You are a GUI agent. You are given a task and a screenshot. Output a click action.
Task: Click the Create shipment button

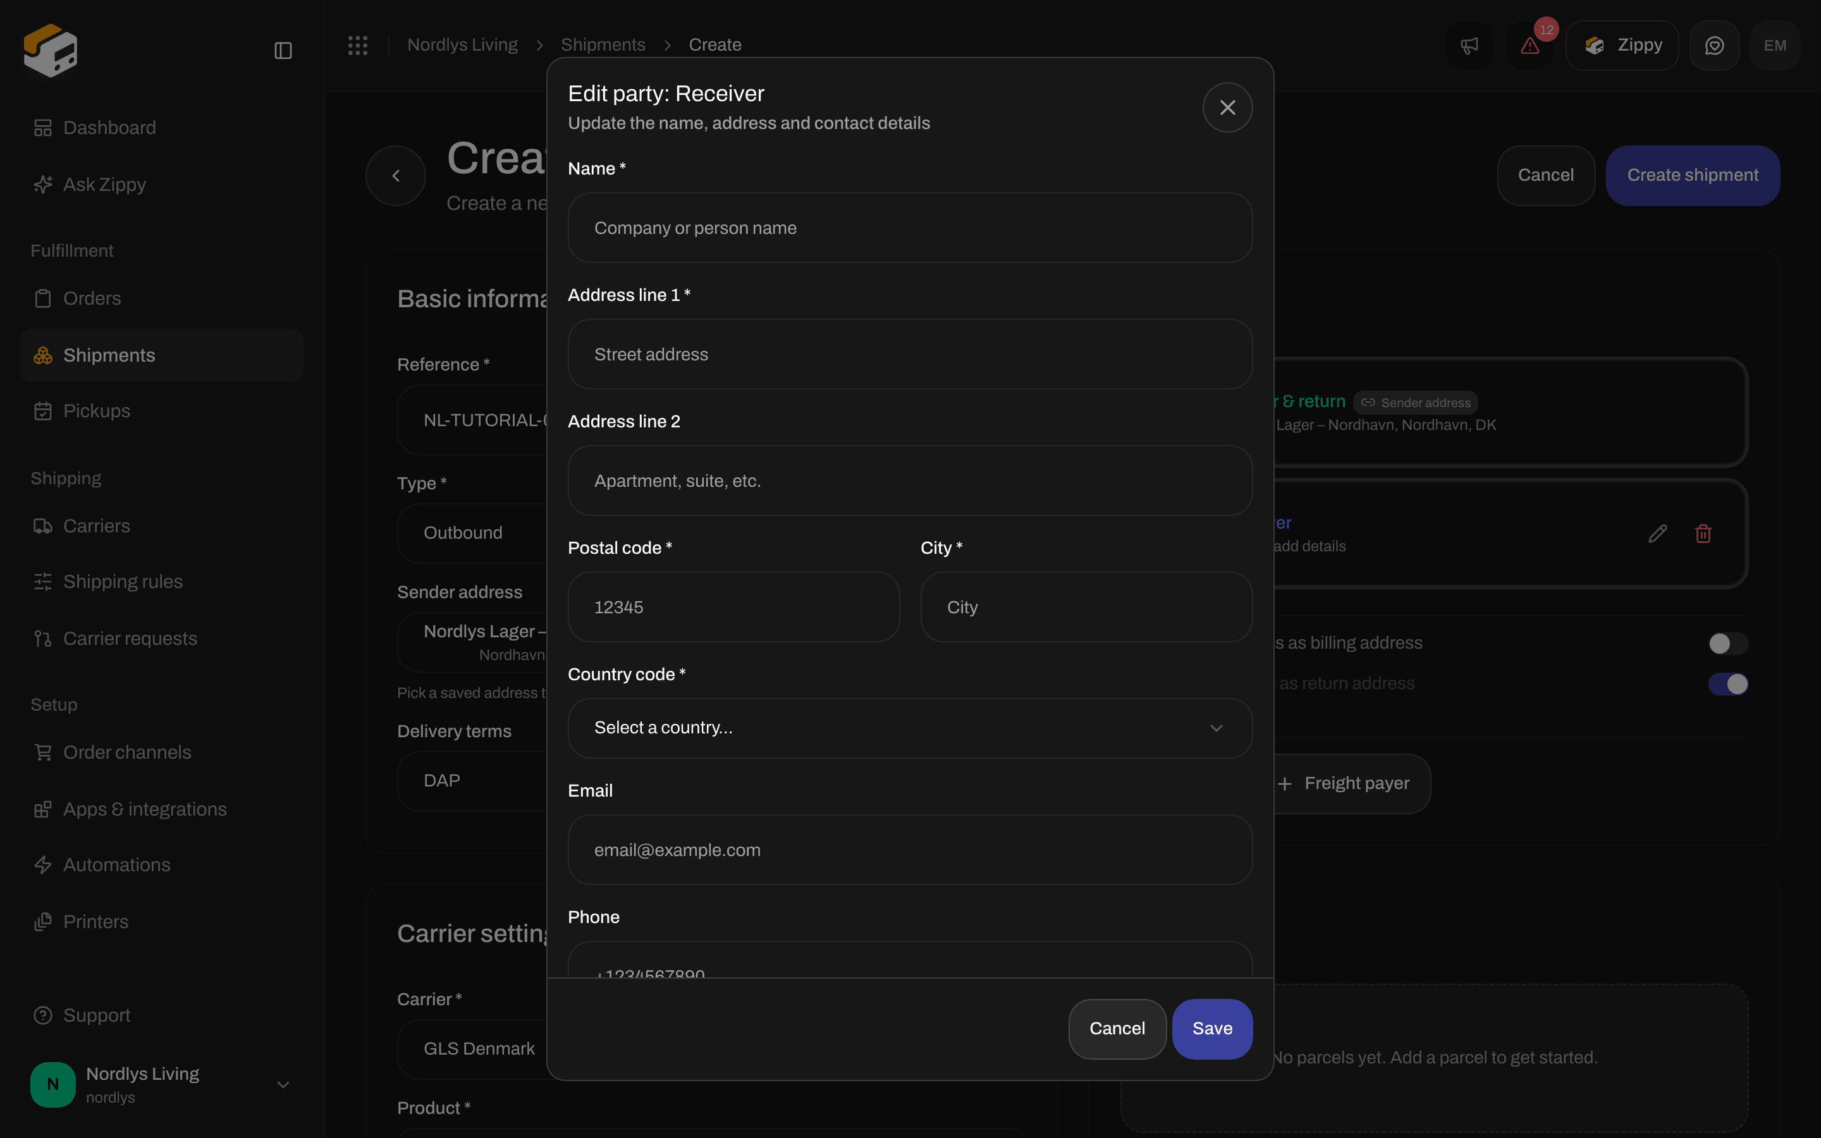tap(1692, 175)
